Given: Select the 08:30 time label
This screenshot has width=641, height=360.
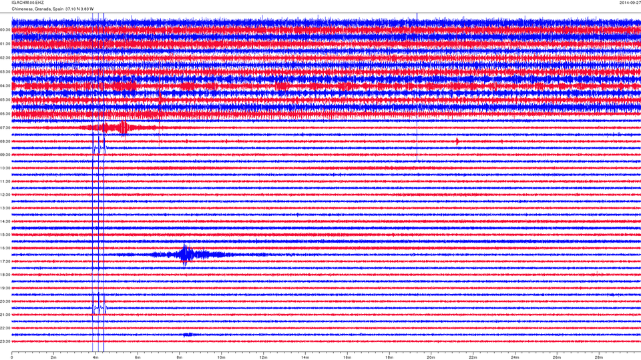Looking at the screenshot, I should 5,141.
